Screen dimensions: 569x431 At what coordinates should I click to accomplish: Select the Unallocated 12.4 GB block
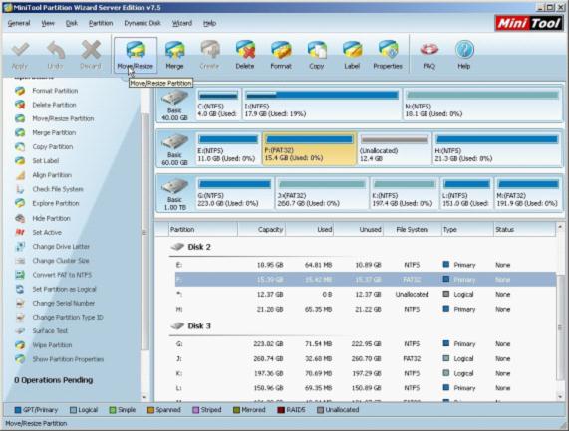pyautogui.click(x=395, y=149)
